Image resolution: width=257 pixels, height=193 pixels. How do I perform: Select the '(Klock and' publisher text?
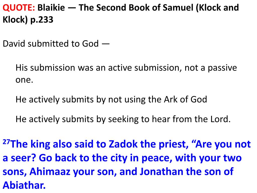click(217, 8)
